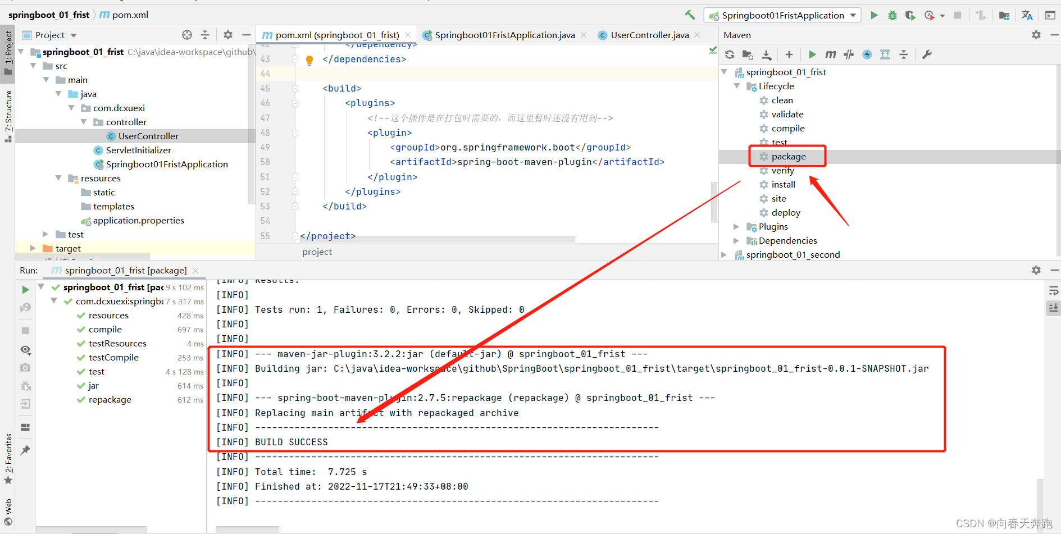1061x534 pixels.
Task: Toggle Skip Tests Mode lightning icon
Action: (867, 54)
